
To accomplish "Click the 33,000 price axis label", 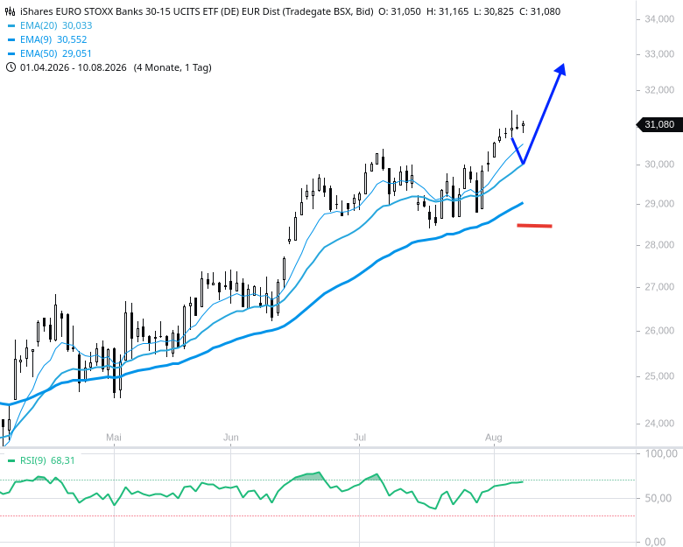I will click(659, 54).
